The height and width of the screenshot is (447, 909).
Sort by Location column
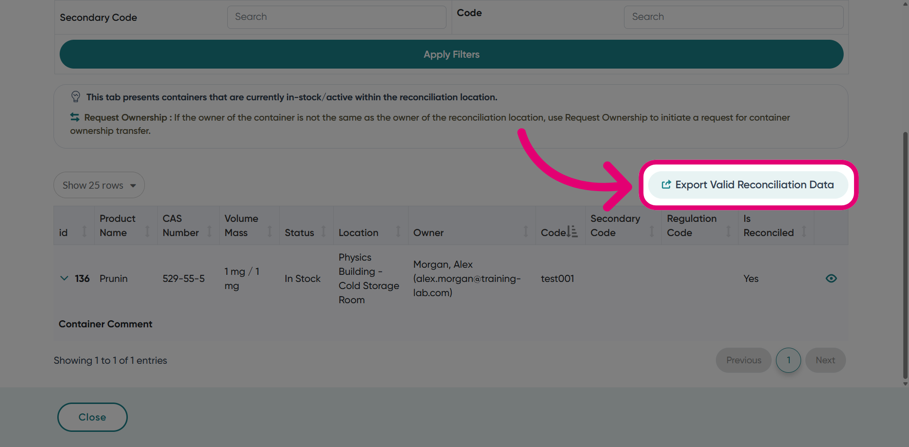tap(398, 231)
